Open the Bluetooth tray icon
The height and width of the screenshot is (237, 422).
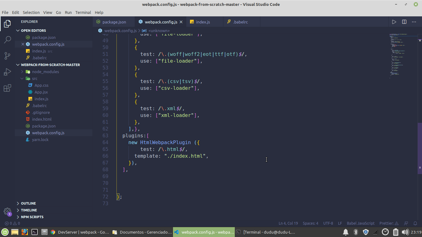click(x=356, y=232)
